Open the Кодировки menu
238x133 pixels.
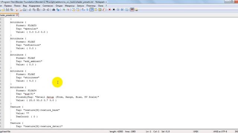pyautogui.click(x=35, y=6)
